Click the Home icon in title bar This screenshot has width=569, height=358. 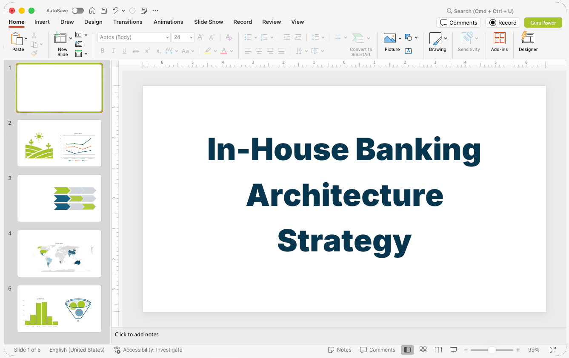[x=92, y=11]
